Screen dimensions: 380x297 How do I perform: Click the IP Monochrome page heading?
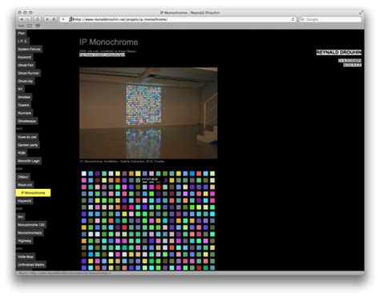click(109, 42)
